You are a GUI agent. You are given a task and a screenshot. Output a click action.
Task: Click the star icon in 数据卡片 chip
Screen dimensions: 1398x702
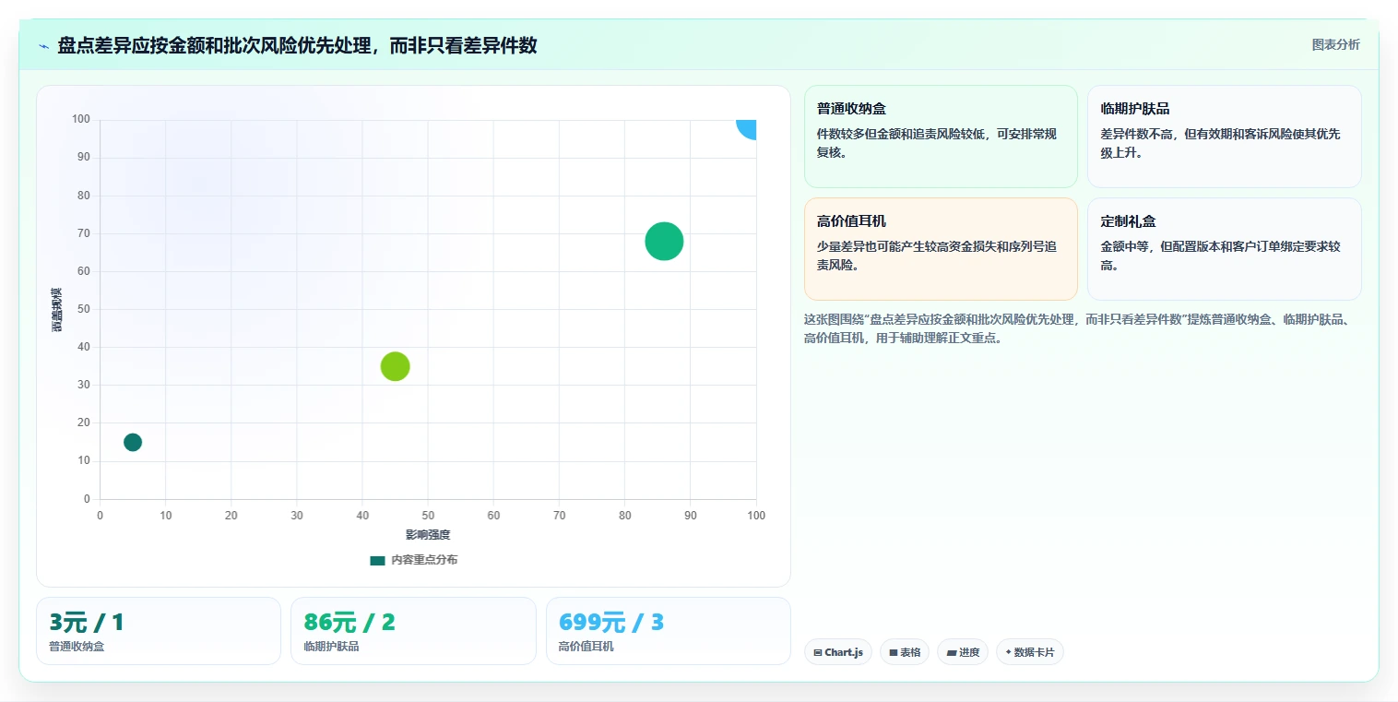(1008, 652)
